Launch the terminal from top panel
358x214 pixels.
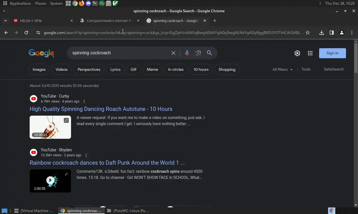95,3
